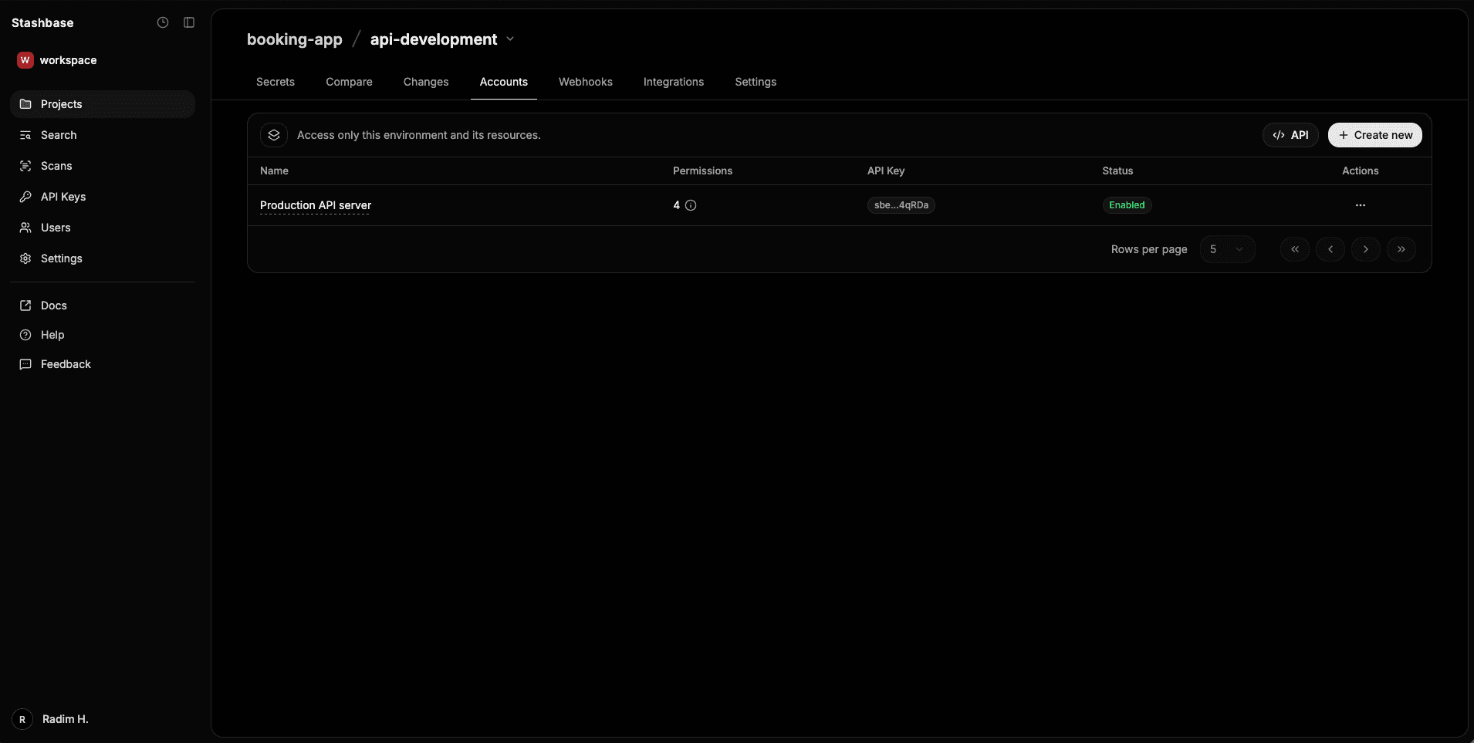
Task: Open Projects in the sidebar
Action: tap(103, 104)
